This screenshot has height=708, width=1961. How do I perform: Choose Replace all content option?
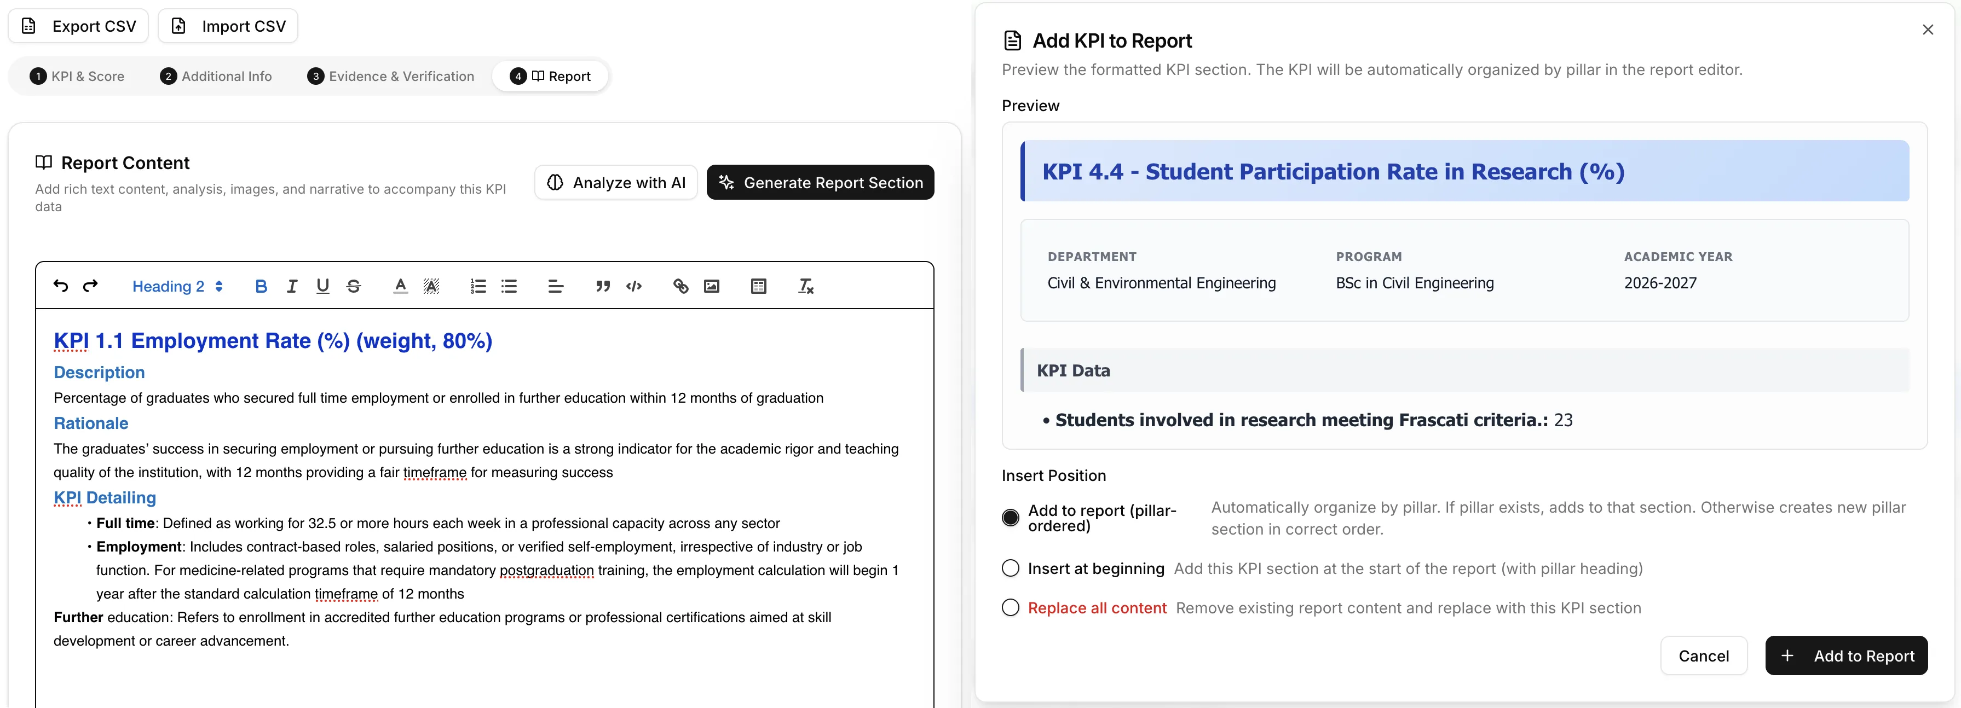[1010, 608]
